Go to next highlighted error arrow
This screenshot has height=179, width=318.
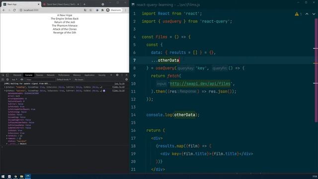click(314, 14)
